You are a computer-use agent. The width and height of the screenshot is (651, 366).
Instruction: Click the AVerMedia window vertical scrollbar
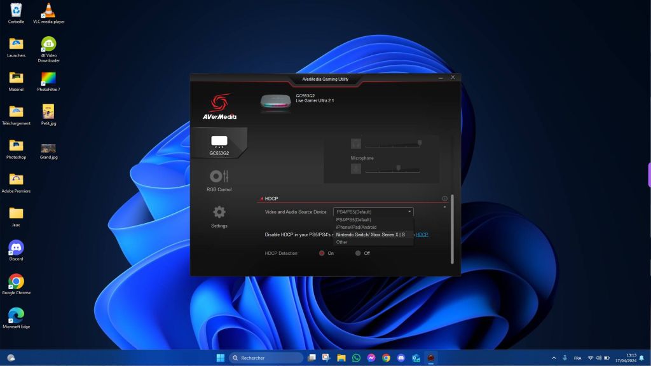(452, 229)
